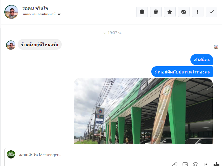The width and height of the screenshot is (222, 166).
Task: Send a thumbs-up like
Action: (216, 164)
